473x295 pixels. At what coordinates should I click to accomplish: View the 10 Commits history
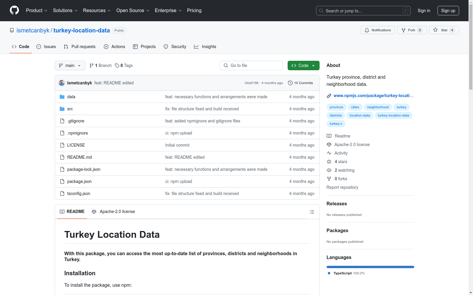click(300, 83)
